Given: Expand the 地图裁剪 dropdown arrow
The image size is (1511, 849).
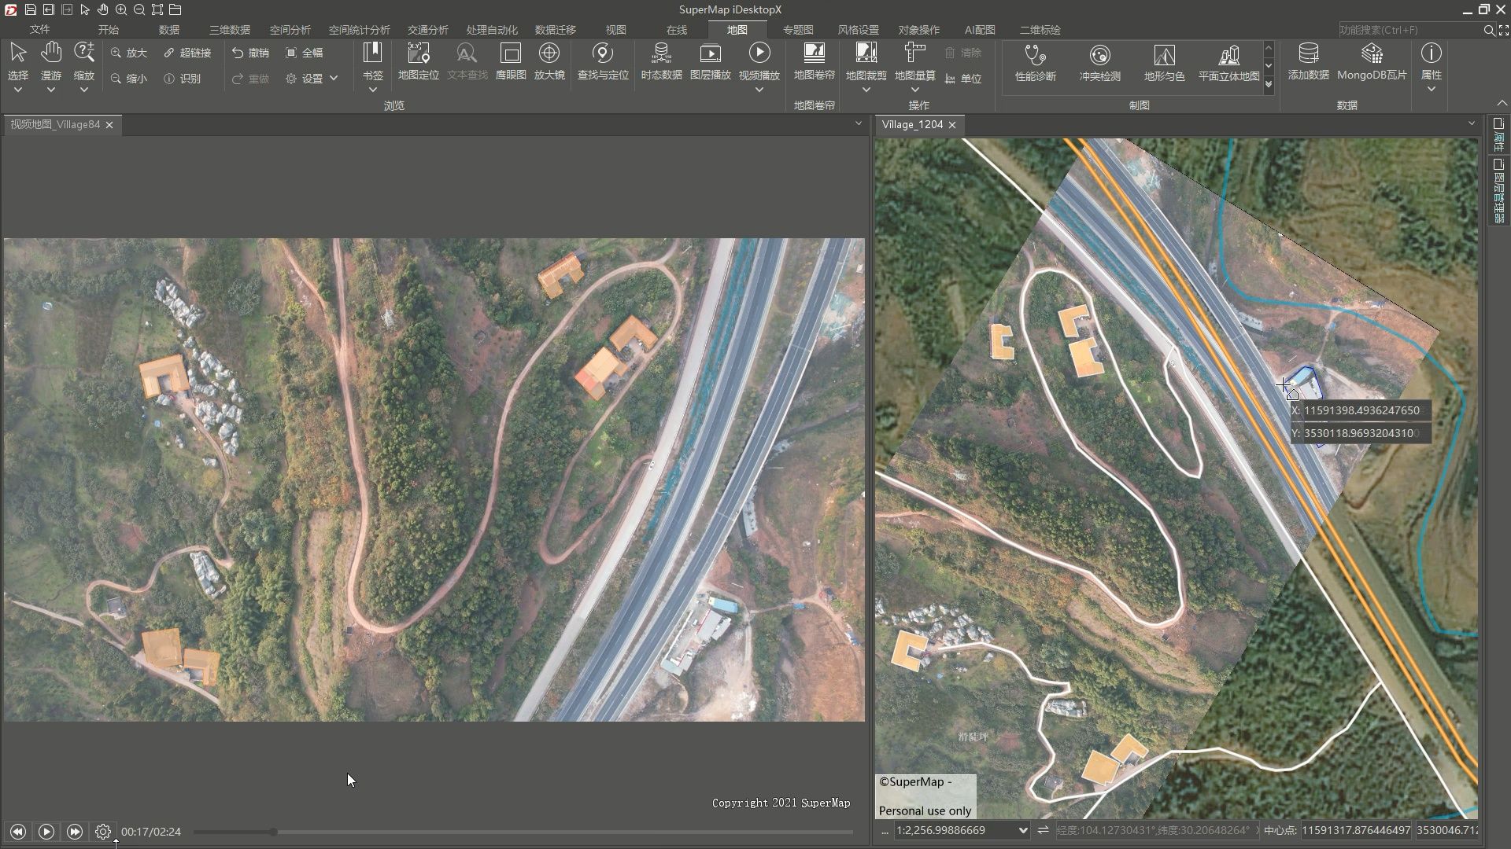Looking at the screenshot, I should [x=866, y=90].
